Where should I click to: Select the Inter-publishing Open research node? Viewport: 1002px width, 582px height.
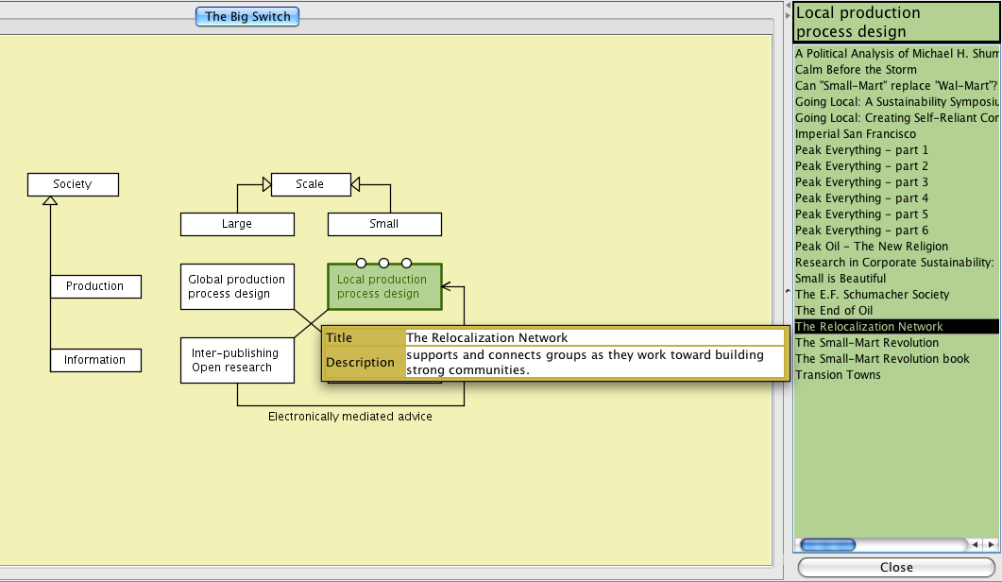236,360
